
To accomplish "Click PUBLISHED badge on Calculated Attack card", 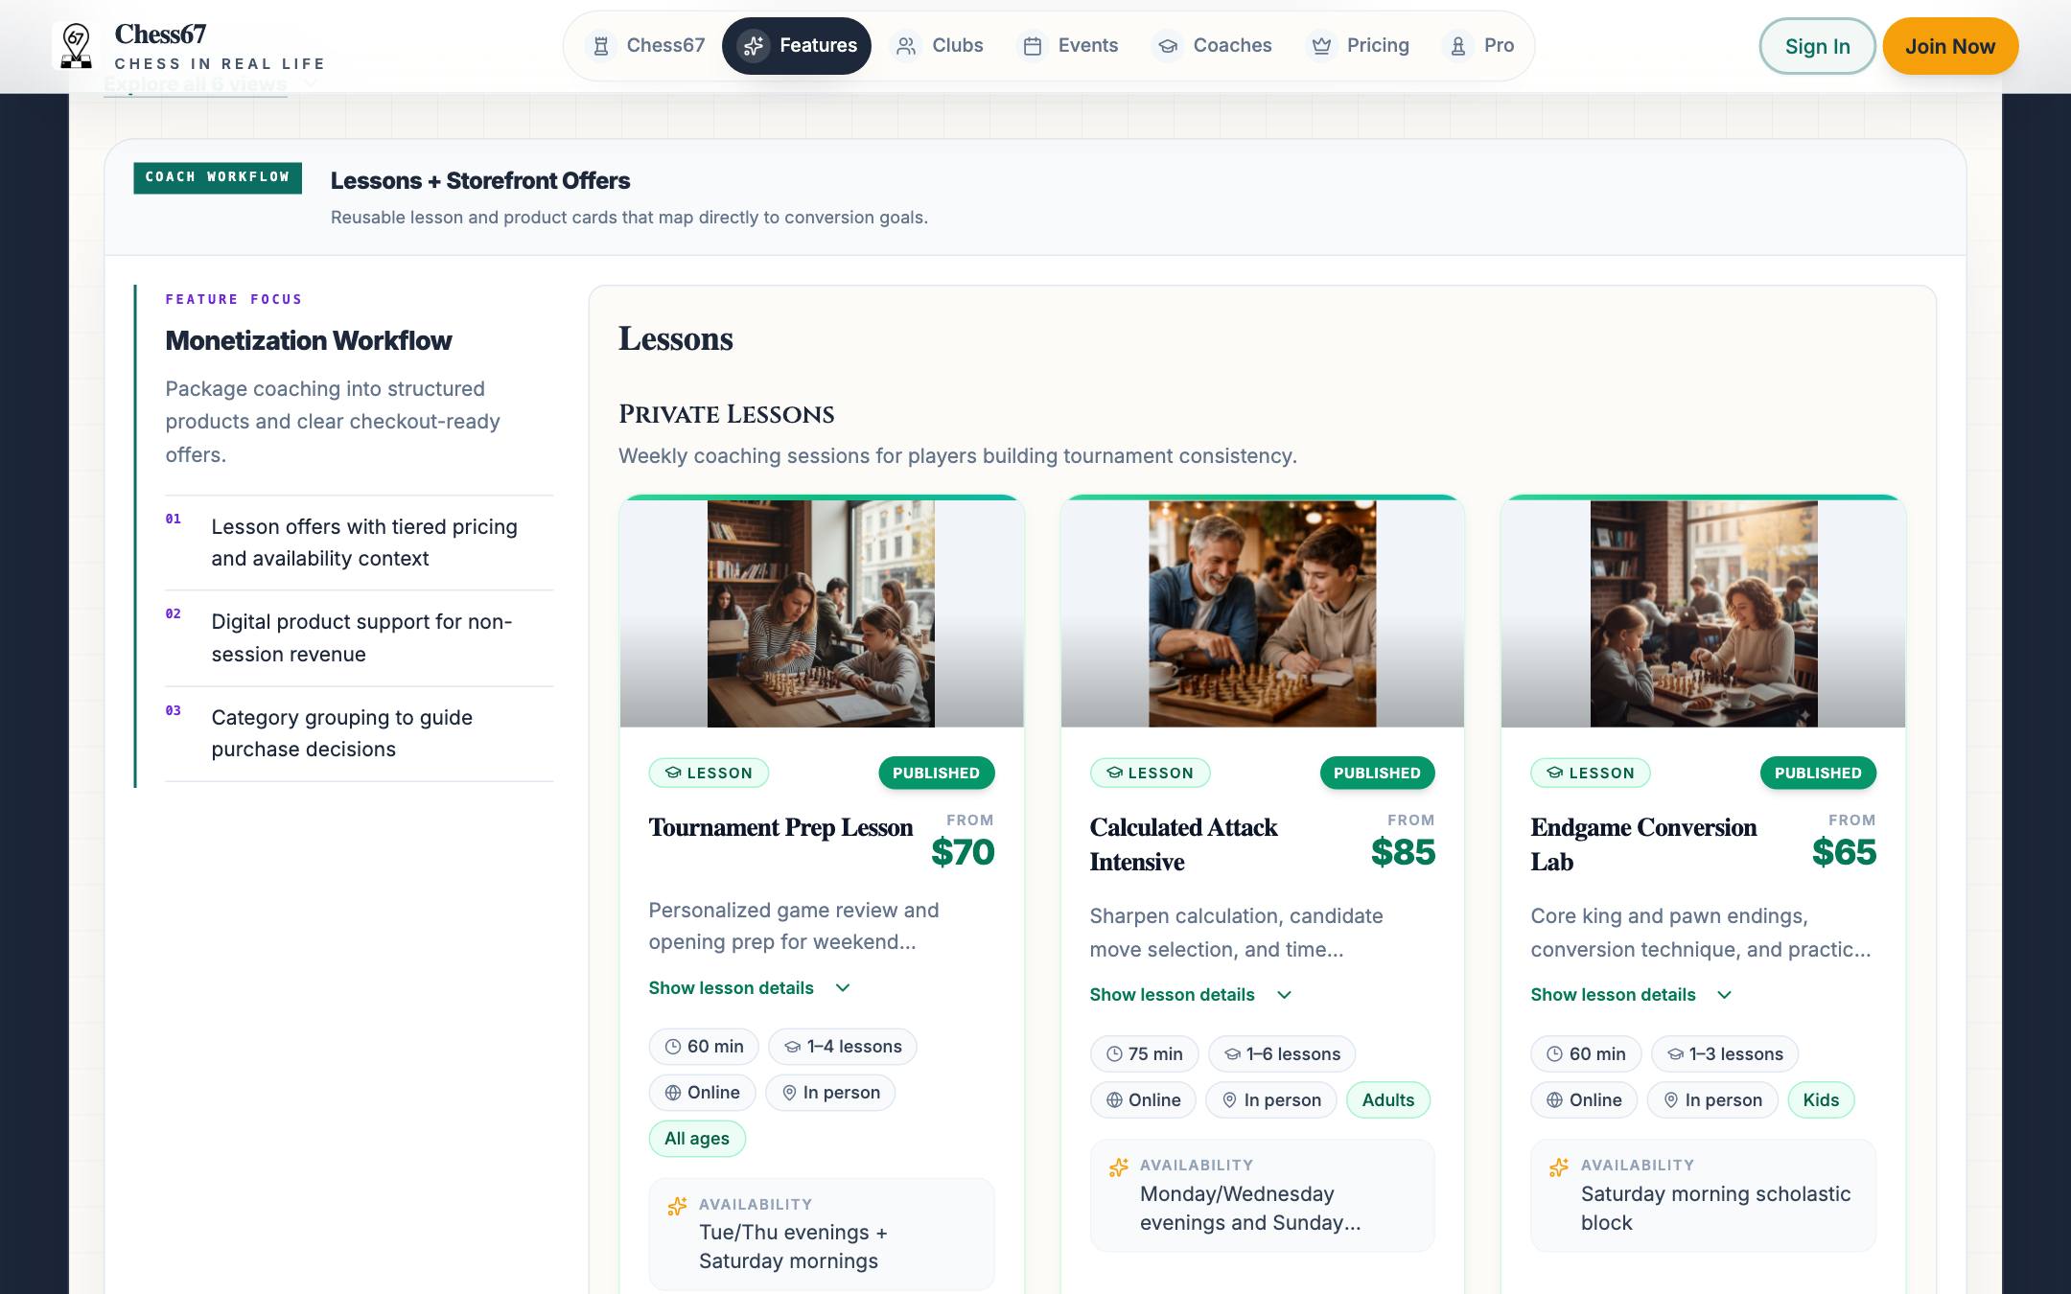I will (1377, 773).
